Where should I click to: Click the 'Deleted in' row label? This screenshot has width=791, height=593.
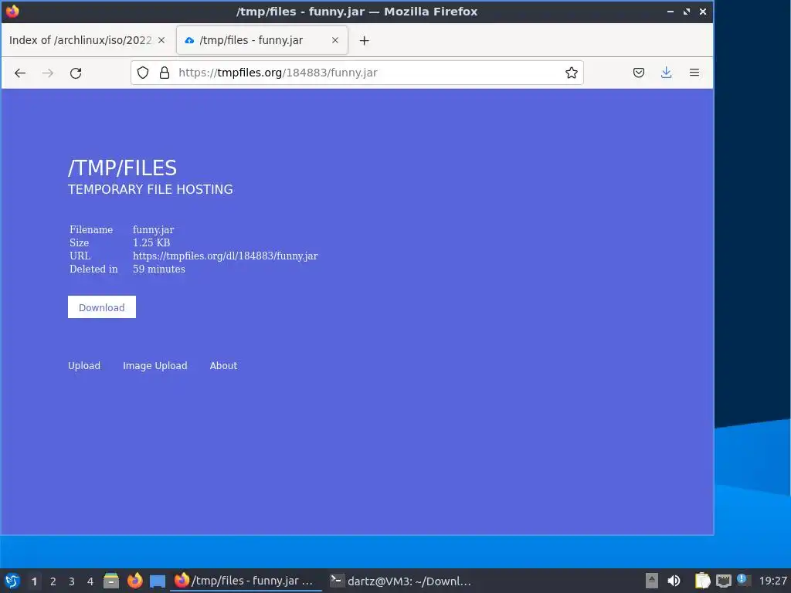(x=93, y=269)
